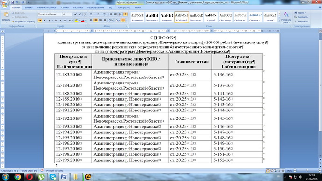Open the Конструктор table tab

[124, 7]
